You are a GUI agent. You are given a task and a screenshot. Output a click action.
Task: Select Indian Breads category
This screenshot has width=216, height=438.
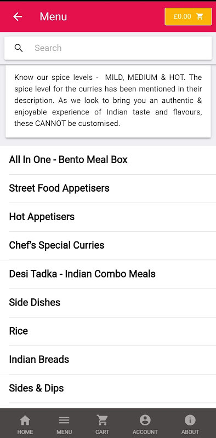click(x=108, y=360)
